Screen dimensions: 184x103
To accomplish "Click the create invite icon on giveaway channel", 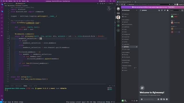I will (137, 47).
